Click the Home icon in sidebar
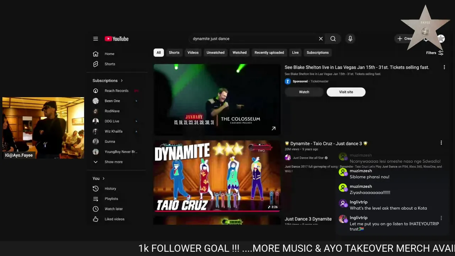 (96, 54)
